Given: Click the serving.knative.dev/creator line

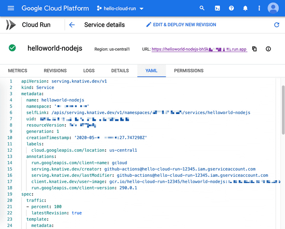Looking at the screenshot, I should [143, 169].
